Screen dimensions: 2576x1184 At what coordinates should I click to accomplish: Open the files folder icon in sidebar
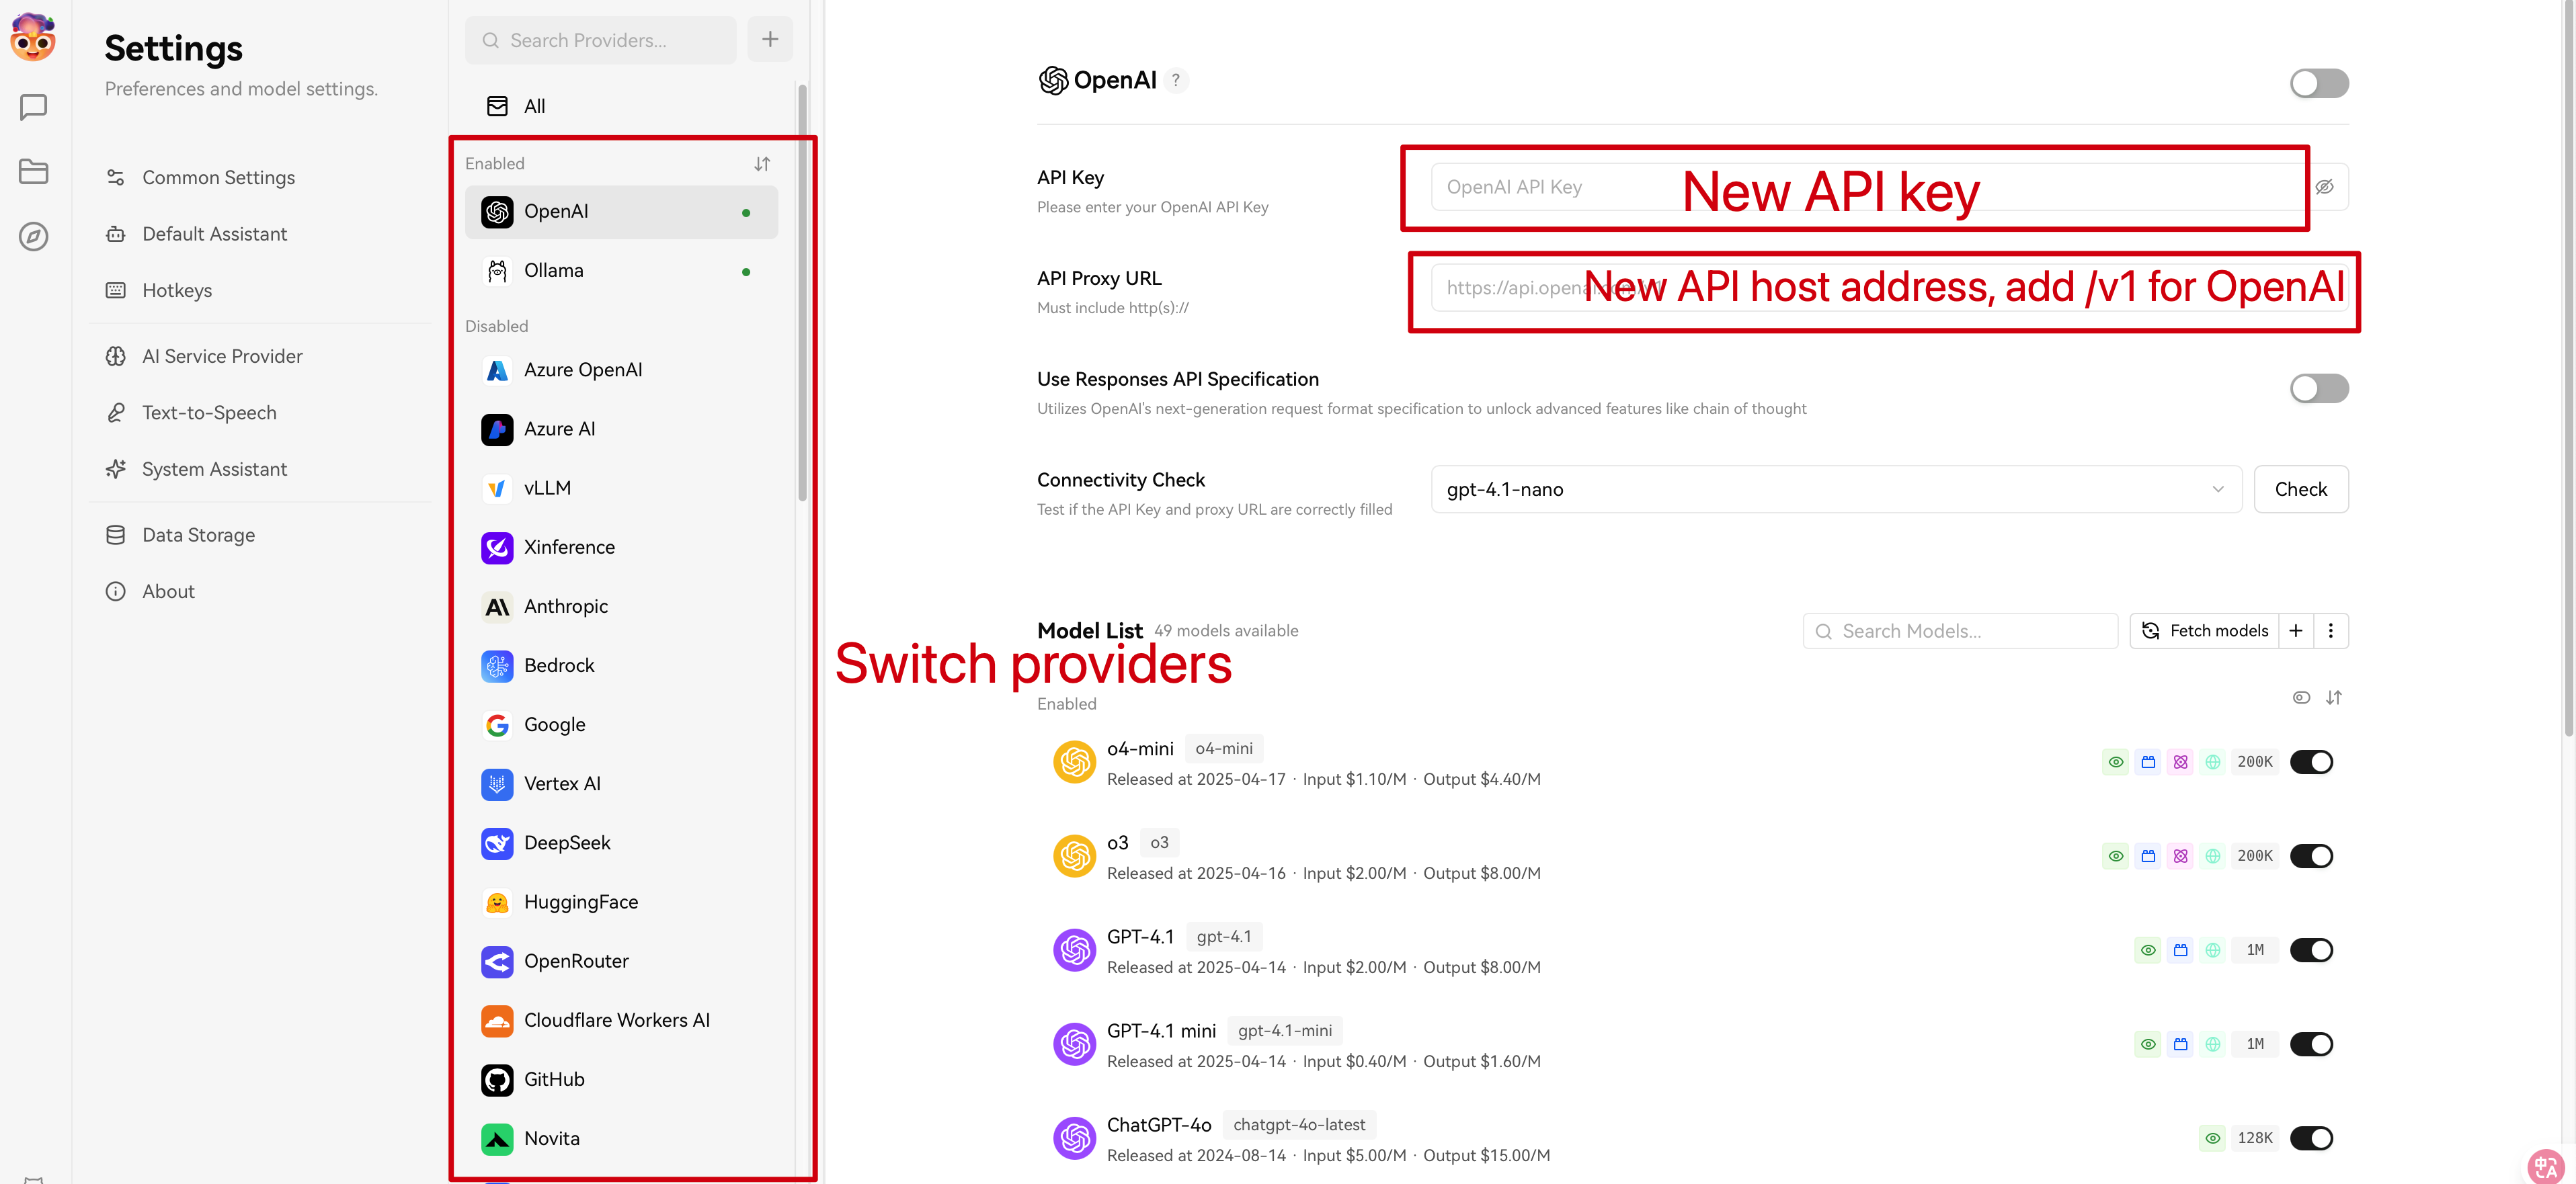tap(33, 171)
